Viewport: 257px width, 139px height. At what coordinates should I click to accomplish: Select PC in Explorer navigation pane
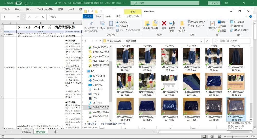click(92, 71)
